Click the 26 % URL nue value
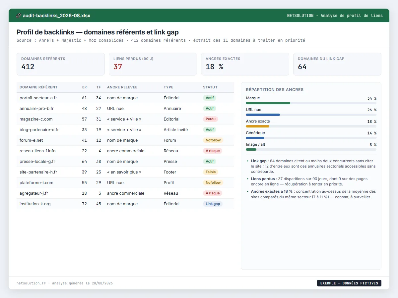 coord(372,110)
